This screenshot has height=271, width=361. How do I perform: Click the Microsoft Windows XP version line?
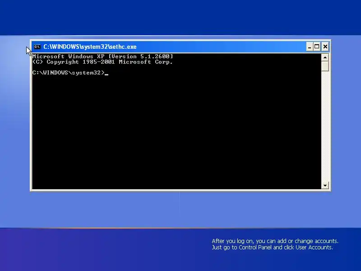103,56
